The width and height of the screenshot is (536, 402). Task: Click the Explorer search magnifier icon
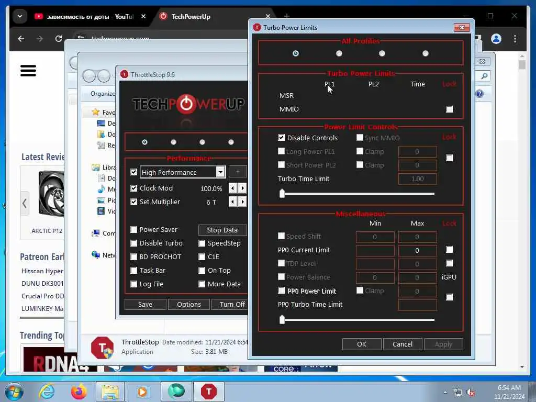coord(484,76)
